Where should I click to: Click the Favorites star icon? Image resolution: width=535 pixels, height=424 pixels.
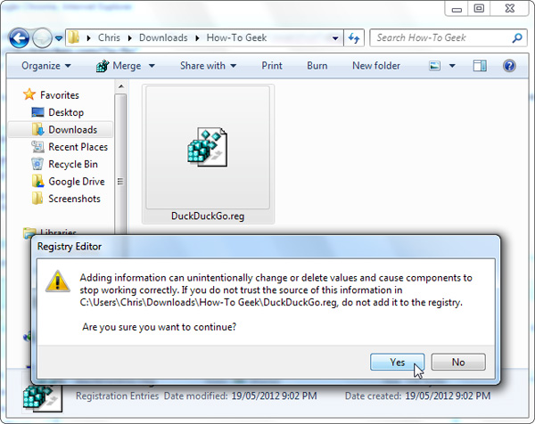pyautogui.click(x=29, y=94)
